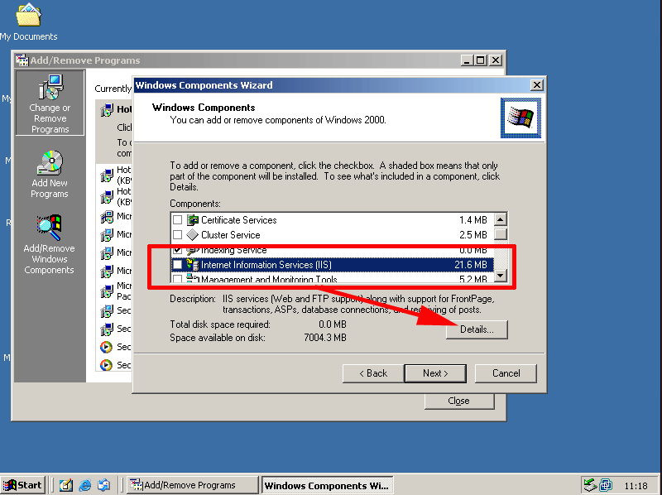
Task: Click Internet Information Services (IIS) component icon
Action: [x=193, y=265]
